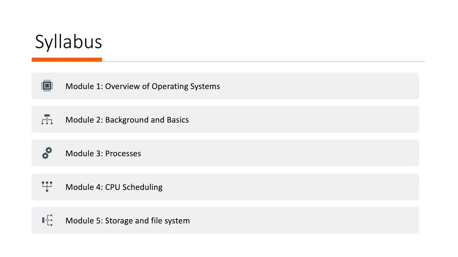The width and height of the screenshot is (458, 257).
Task: Click the empty area of the Module 5 row
Action: (x=304, y=220)
